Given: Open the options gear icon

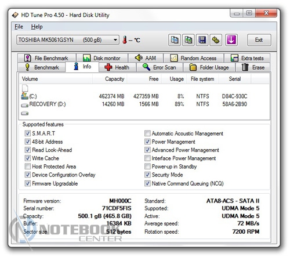Looking at the screenshot, I should tap(216, 40).
